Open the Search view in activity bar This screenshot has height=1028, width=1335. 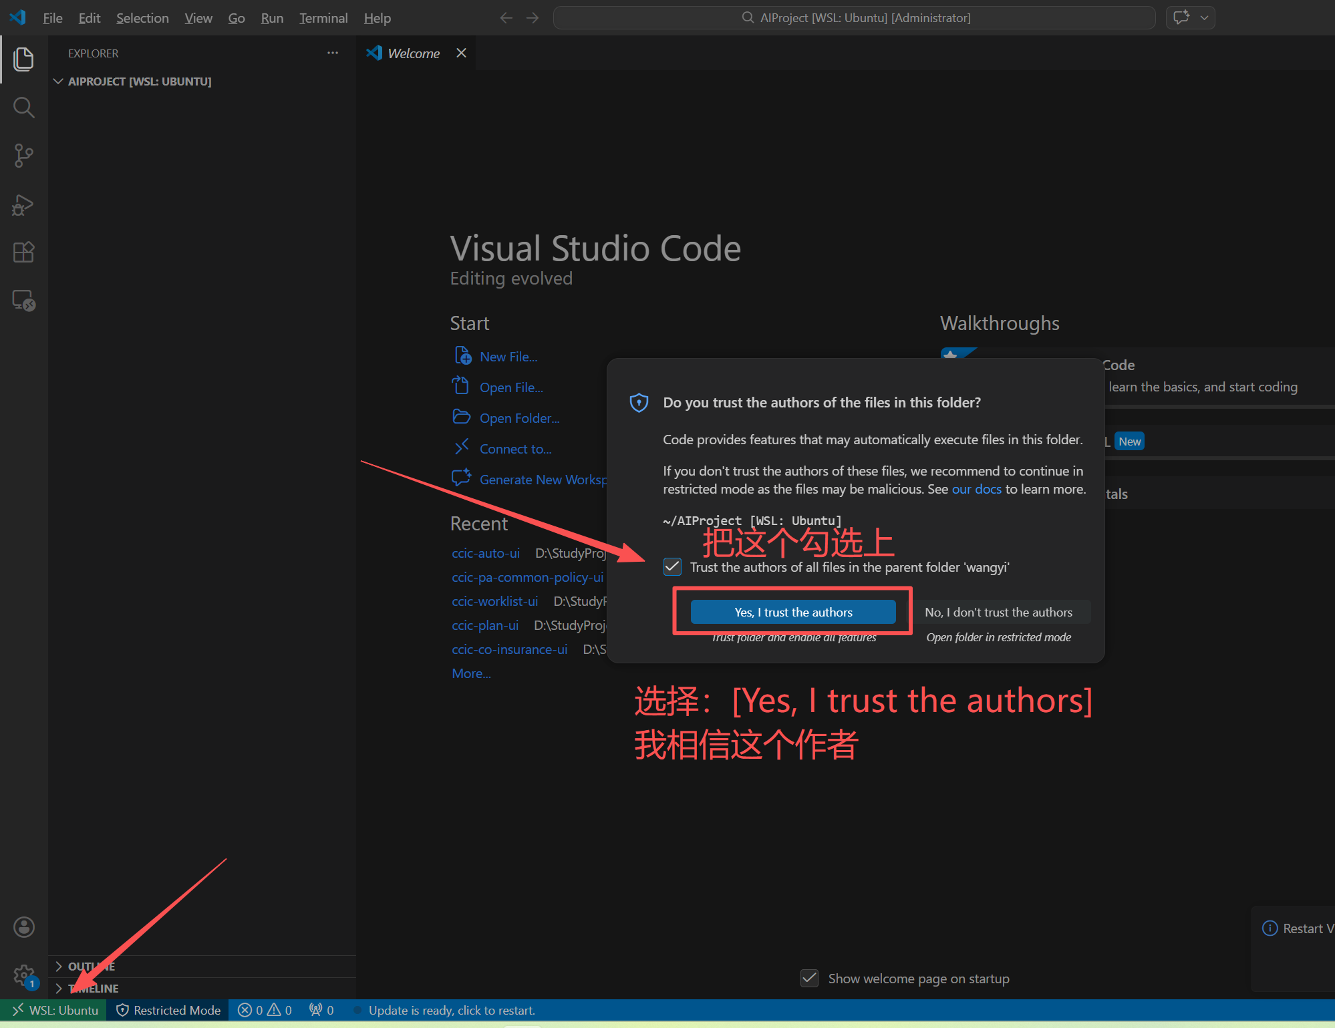click(x=23, y=107)
